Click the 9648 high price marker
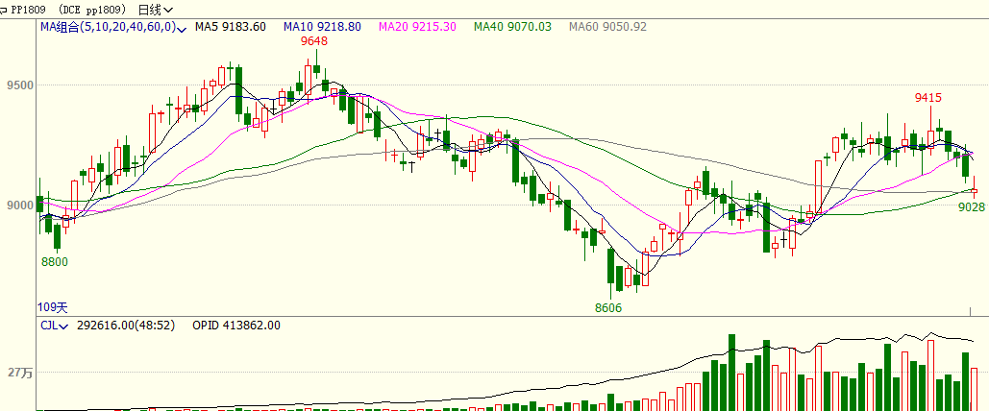Image resolution: width=989 pixels, height=411 pixels. (x=314, y=41)
